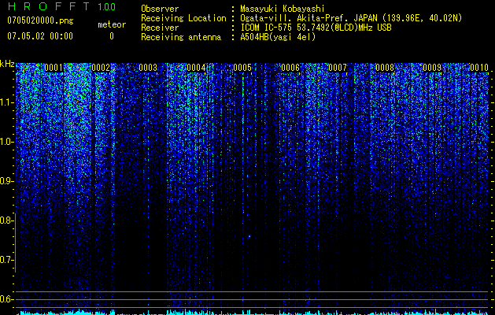Viewport: 495px width, 315px height.
Task: Click time marker 0009
Action: (432, 68)
